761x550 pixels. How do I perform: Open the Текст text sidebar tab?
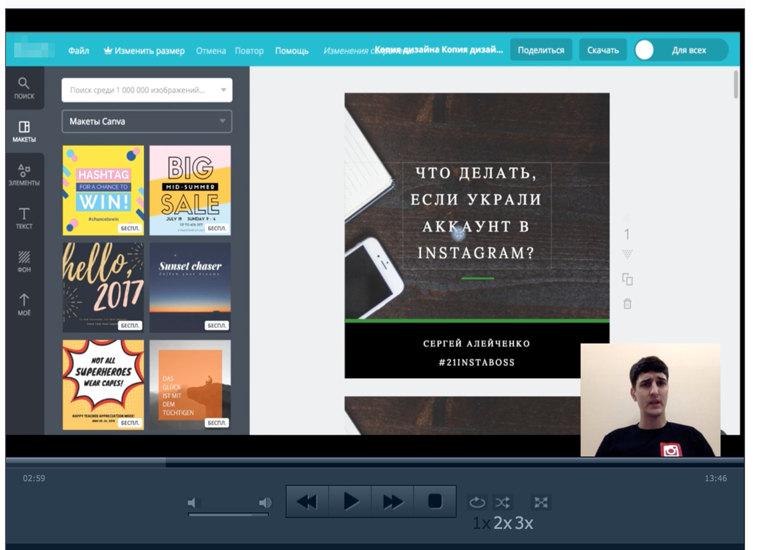coord(24,218)
